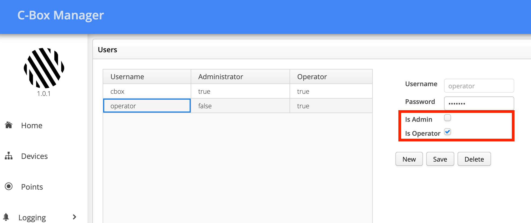This screenshot has height=223, width=531.
Task: Delete the selected user
Action: [474, 159]
